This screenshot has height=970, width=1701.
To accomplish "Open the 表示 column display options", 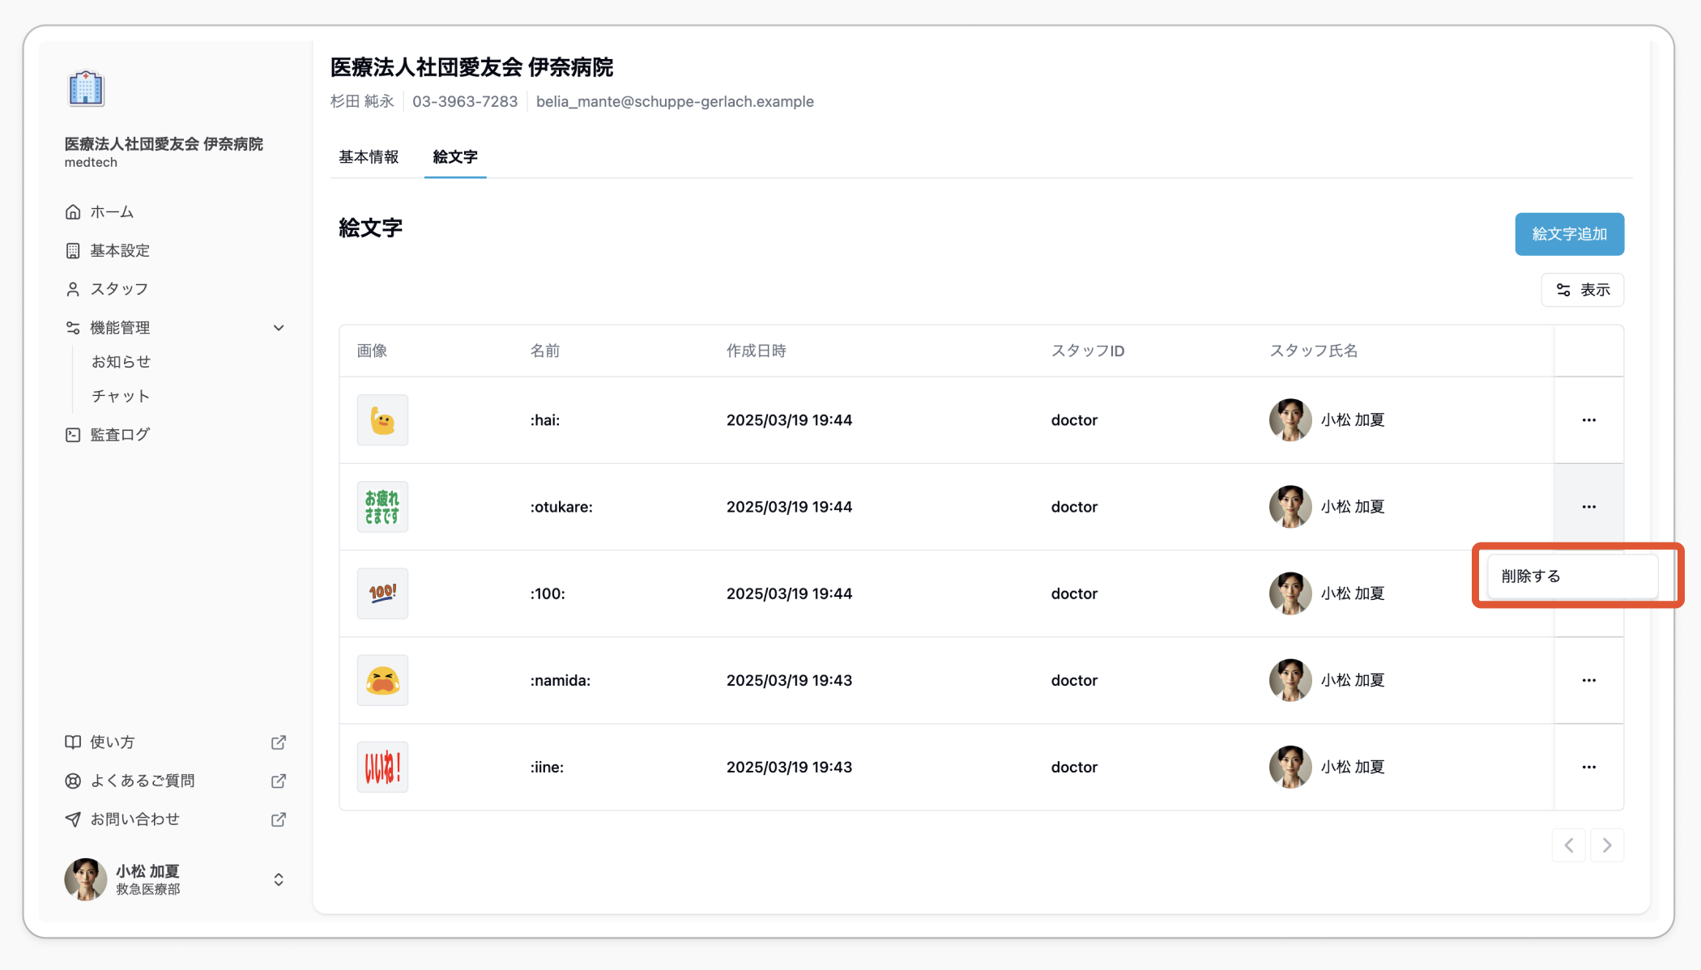I will (1582, 290).
